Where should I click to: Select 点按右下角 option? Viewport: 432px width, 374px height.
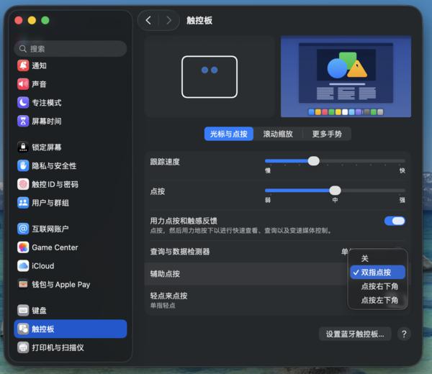(379, 286)
